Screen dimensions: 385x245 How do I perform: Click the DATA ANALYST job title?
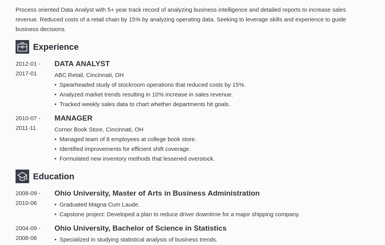coord(82,64)
